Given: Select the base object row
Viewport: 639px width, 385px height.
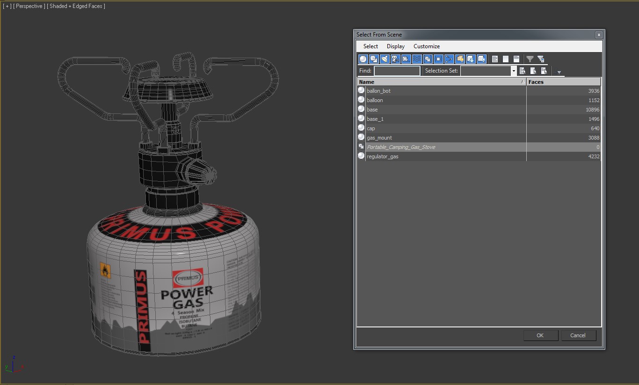Looking at the screenshot, I should click(x=479, y=110).
